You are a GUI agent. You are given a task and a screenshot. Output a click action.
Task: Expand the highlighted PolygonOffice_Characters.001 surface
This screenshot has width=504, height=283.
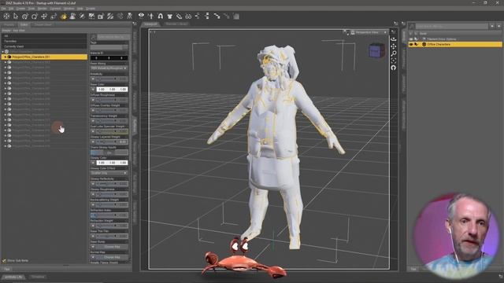click(x=6, y=57)
